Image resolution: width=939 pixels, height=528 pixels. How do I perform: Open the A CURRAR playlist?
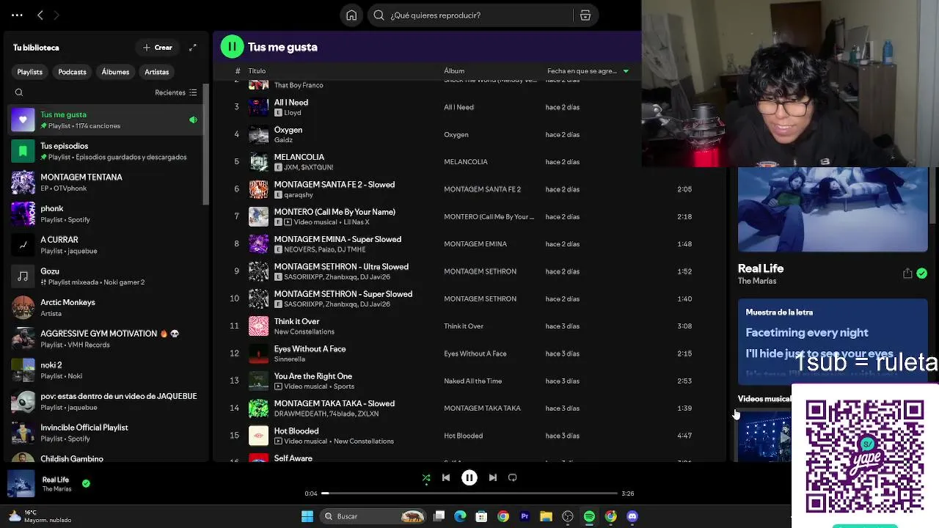[105, 245]
